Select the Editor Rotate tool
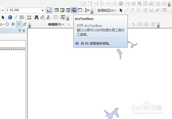172x119 pixels. pos(133,24)
